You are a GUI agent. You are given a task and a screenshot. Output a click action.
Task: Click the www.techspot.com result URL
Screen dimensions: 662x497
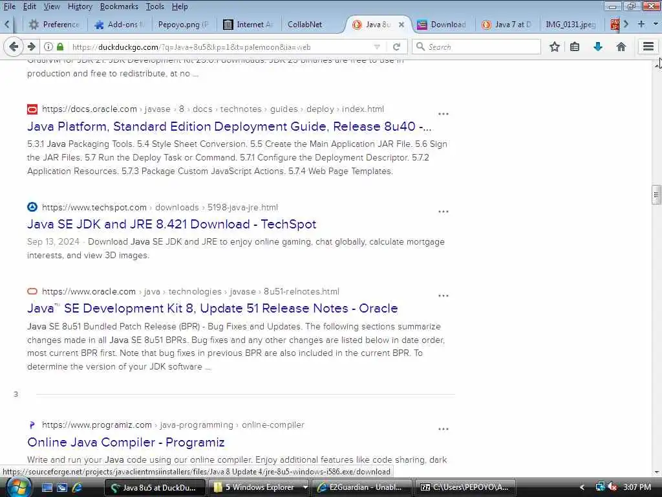160,208
